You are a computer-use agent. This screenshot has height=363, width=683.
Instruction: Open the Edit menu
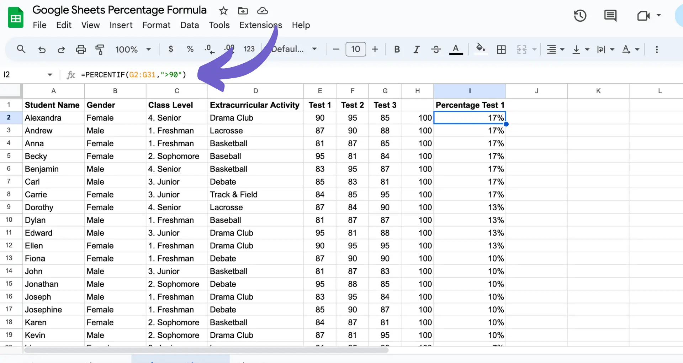(x=64, y=25)
